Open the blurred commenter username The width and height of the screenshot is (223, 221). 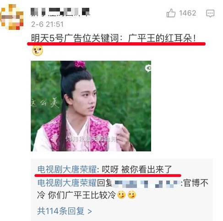[60, 12]
